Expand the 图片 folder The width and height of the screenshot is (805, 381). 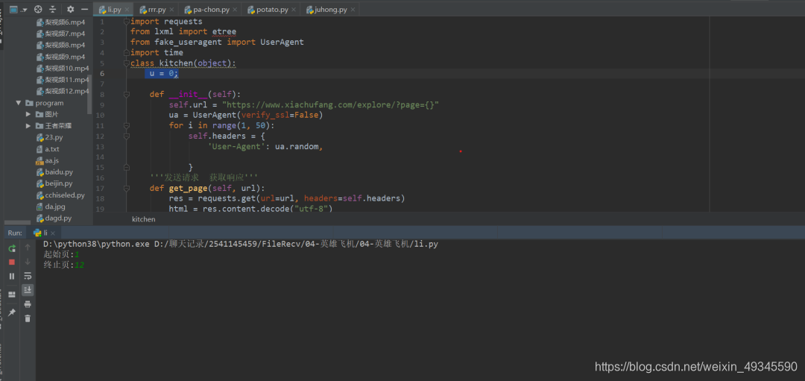pyautogui.click(x=29, y=114)
